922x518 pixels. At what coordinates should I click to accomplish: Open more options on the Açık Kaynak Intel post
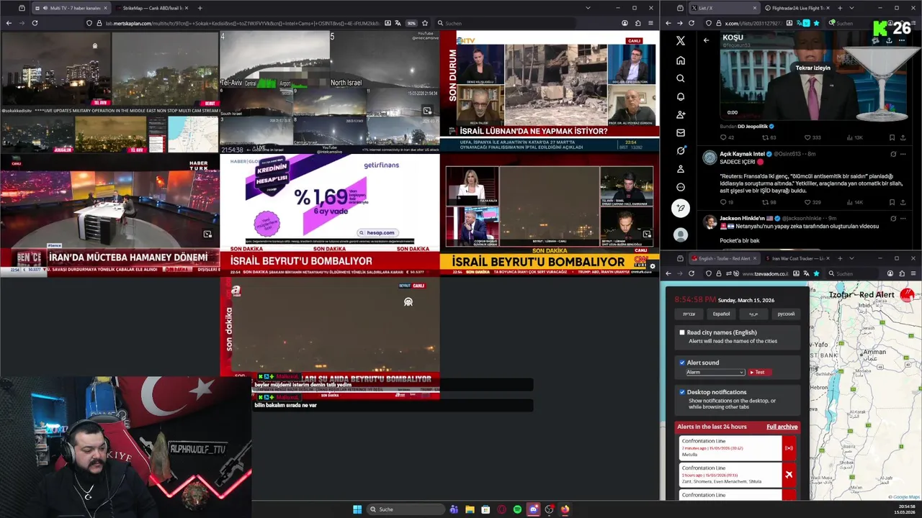[903, 154]
